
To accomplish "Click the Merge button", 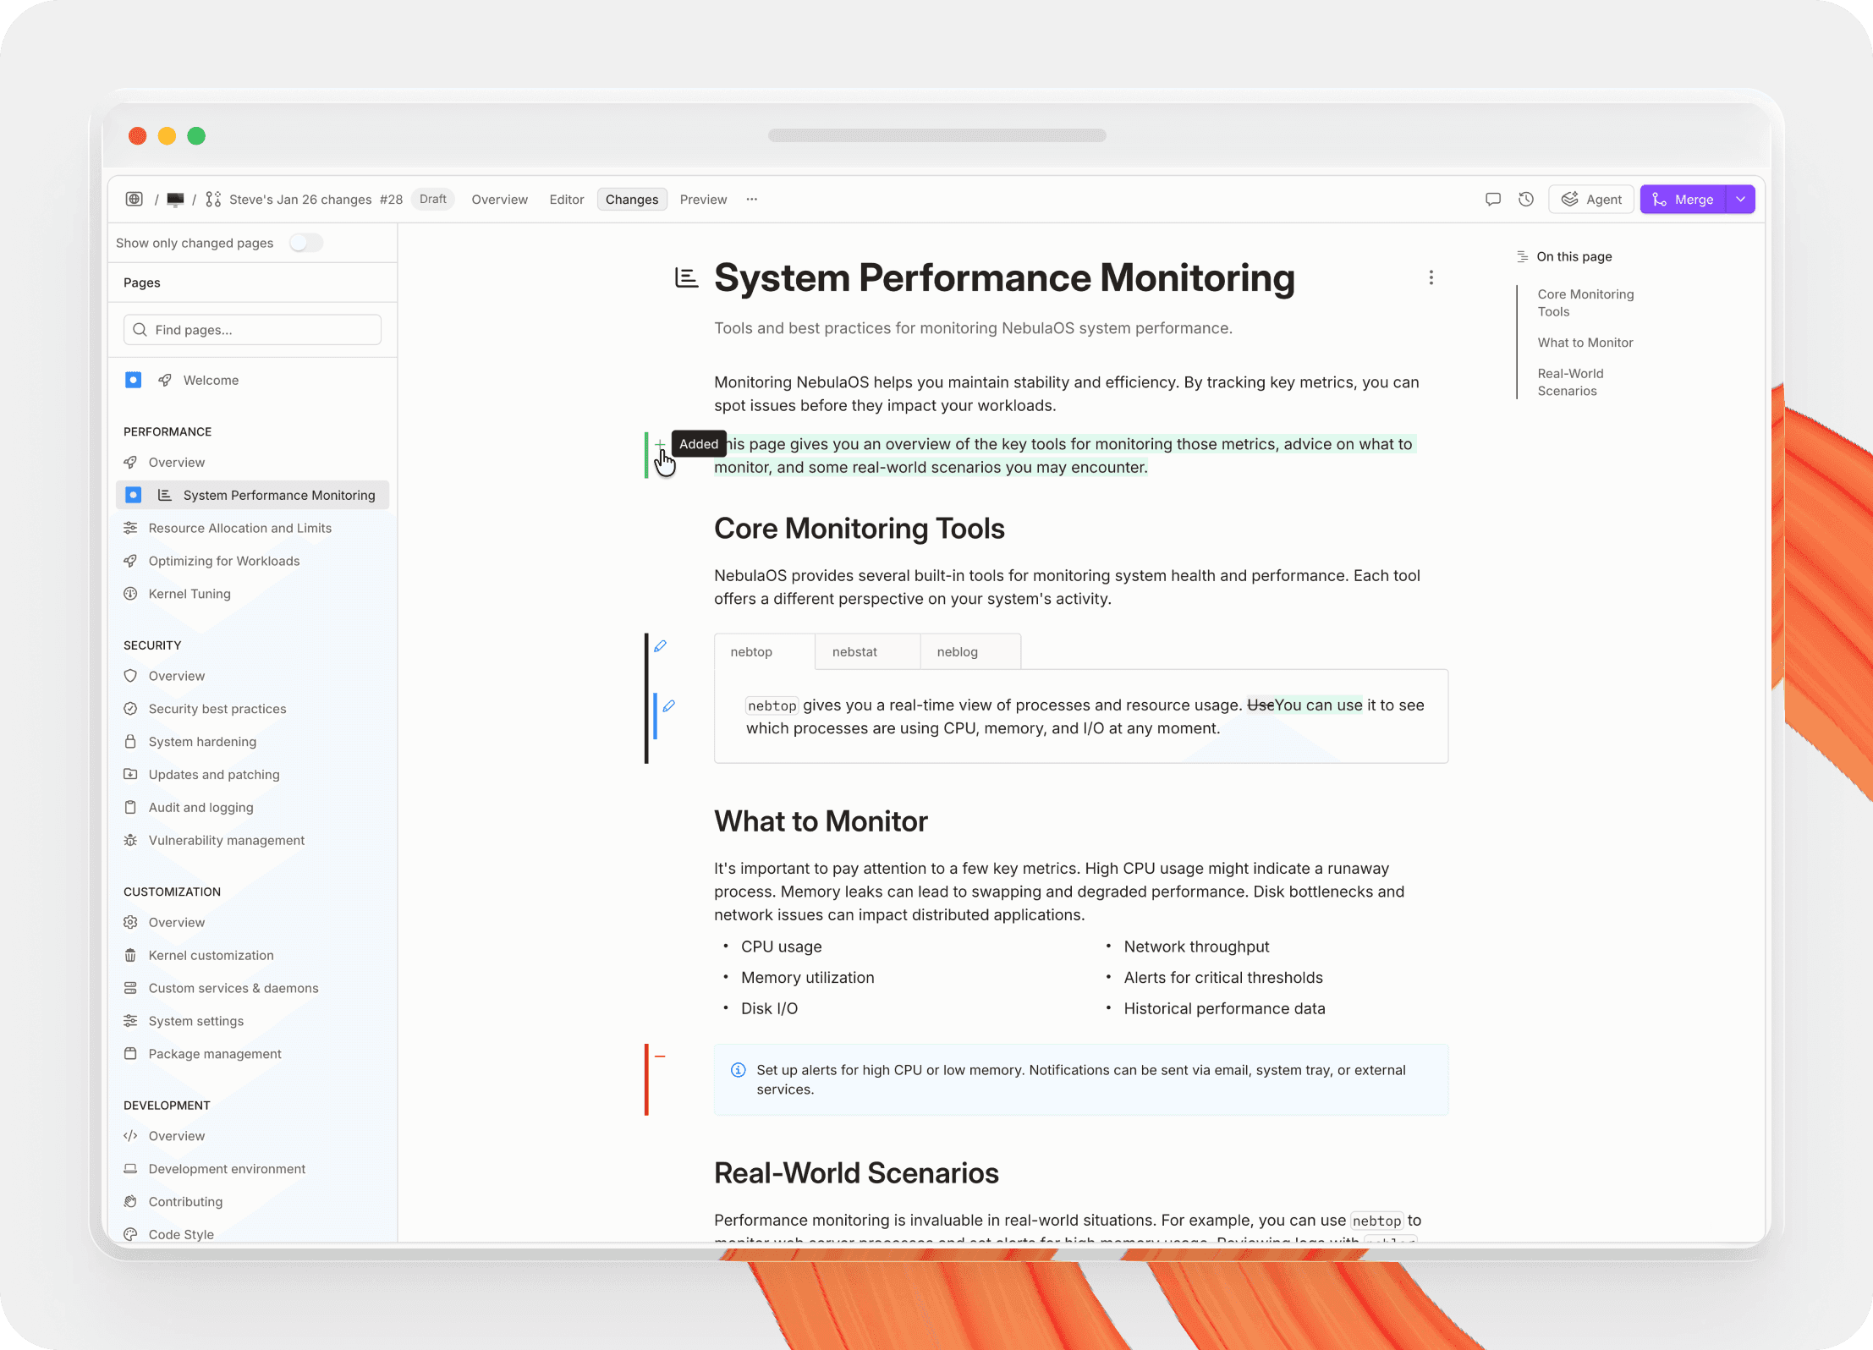I will 1682,200.
